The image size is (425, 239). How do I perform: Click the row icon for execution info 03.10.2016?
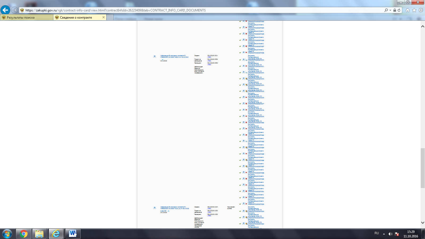155,56
